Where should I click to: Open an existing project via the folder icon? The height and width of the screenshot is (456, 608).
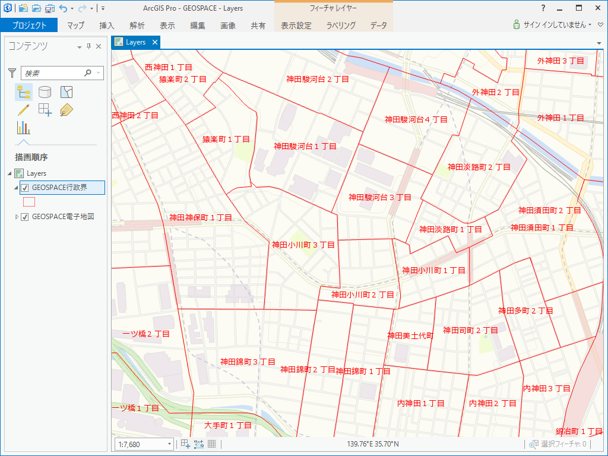pos(36,8)
